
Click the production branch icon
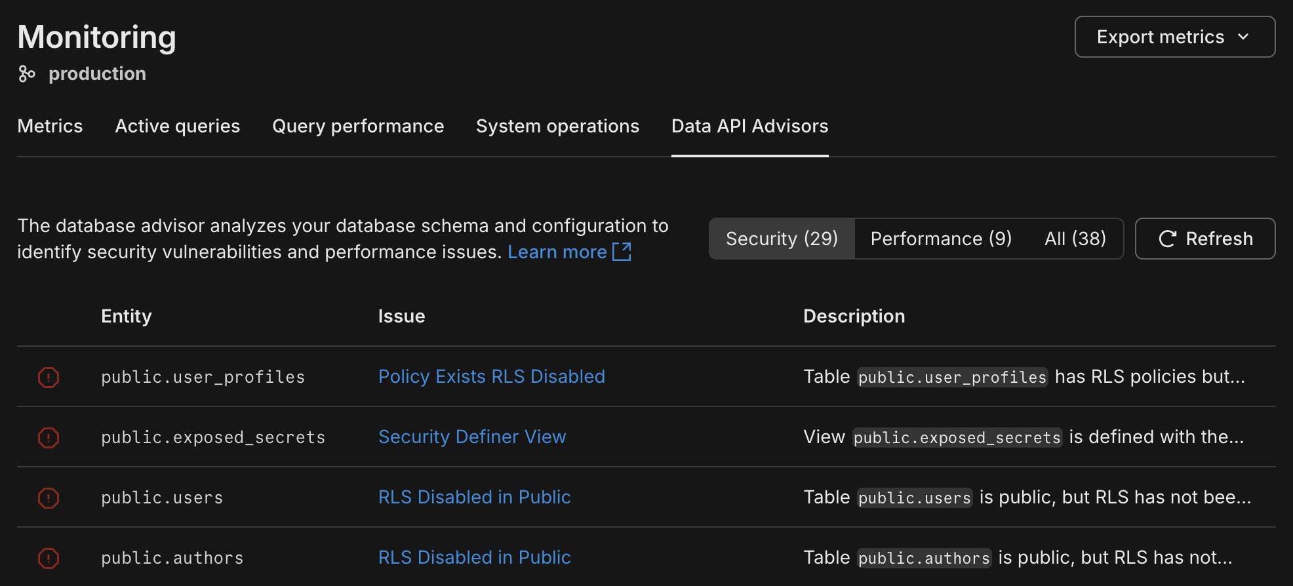click(x=27, y=73)
